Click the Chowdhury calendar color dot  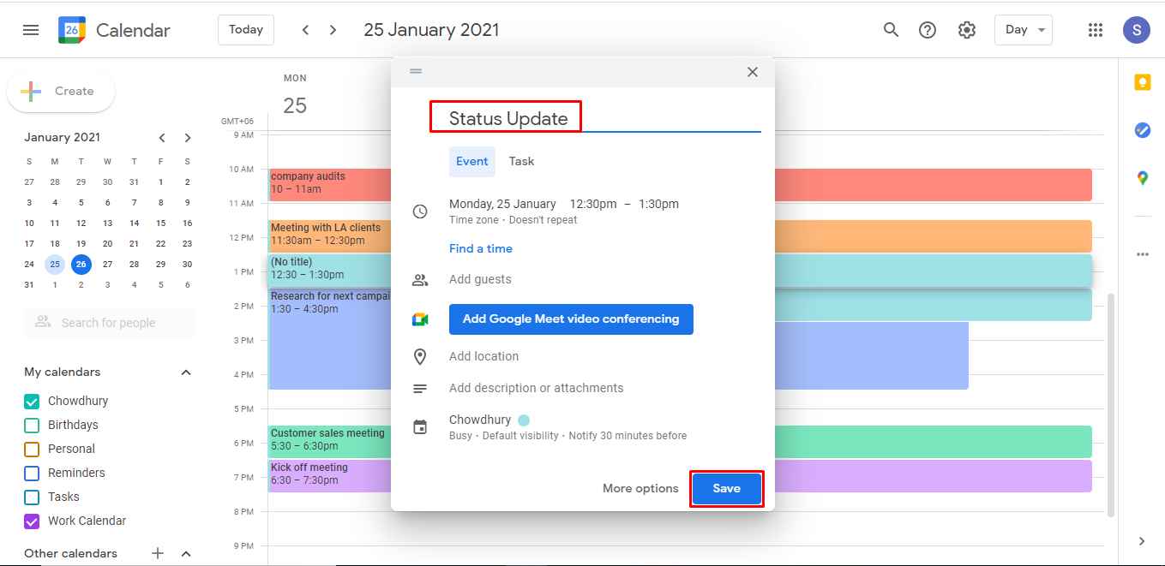(x=524, y=420)
